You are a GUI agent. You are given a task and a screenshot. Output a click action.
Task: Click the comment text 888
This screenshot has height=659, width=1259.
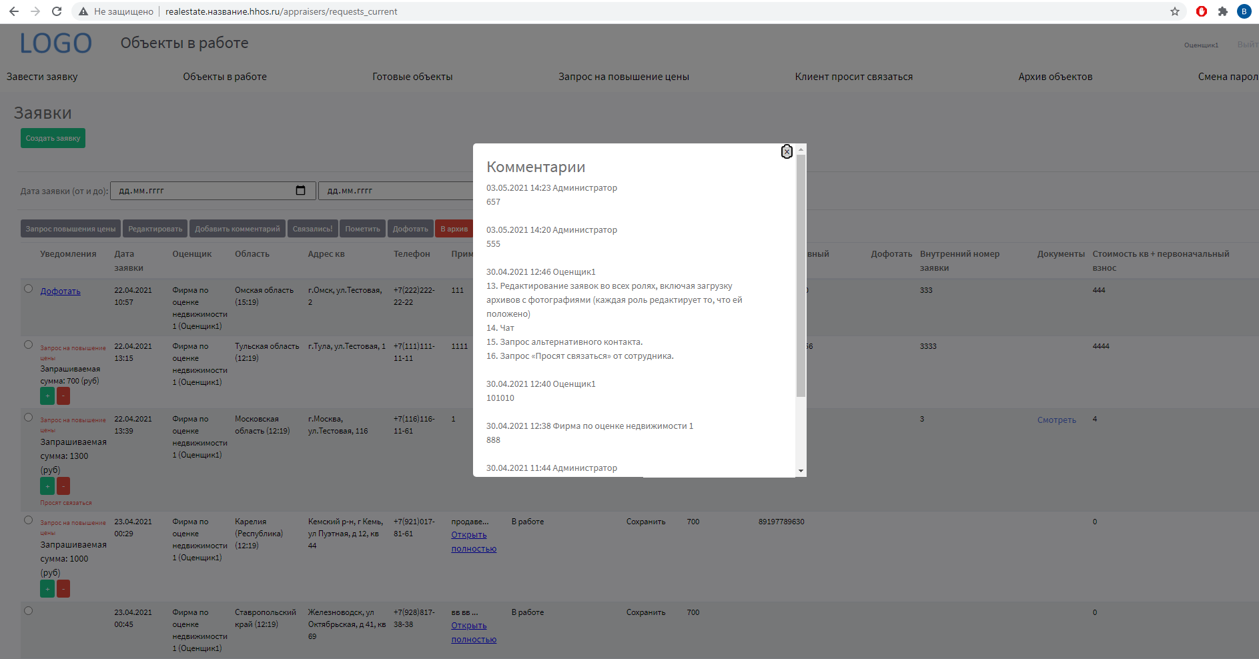493,440
